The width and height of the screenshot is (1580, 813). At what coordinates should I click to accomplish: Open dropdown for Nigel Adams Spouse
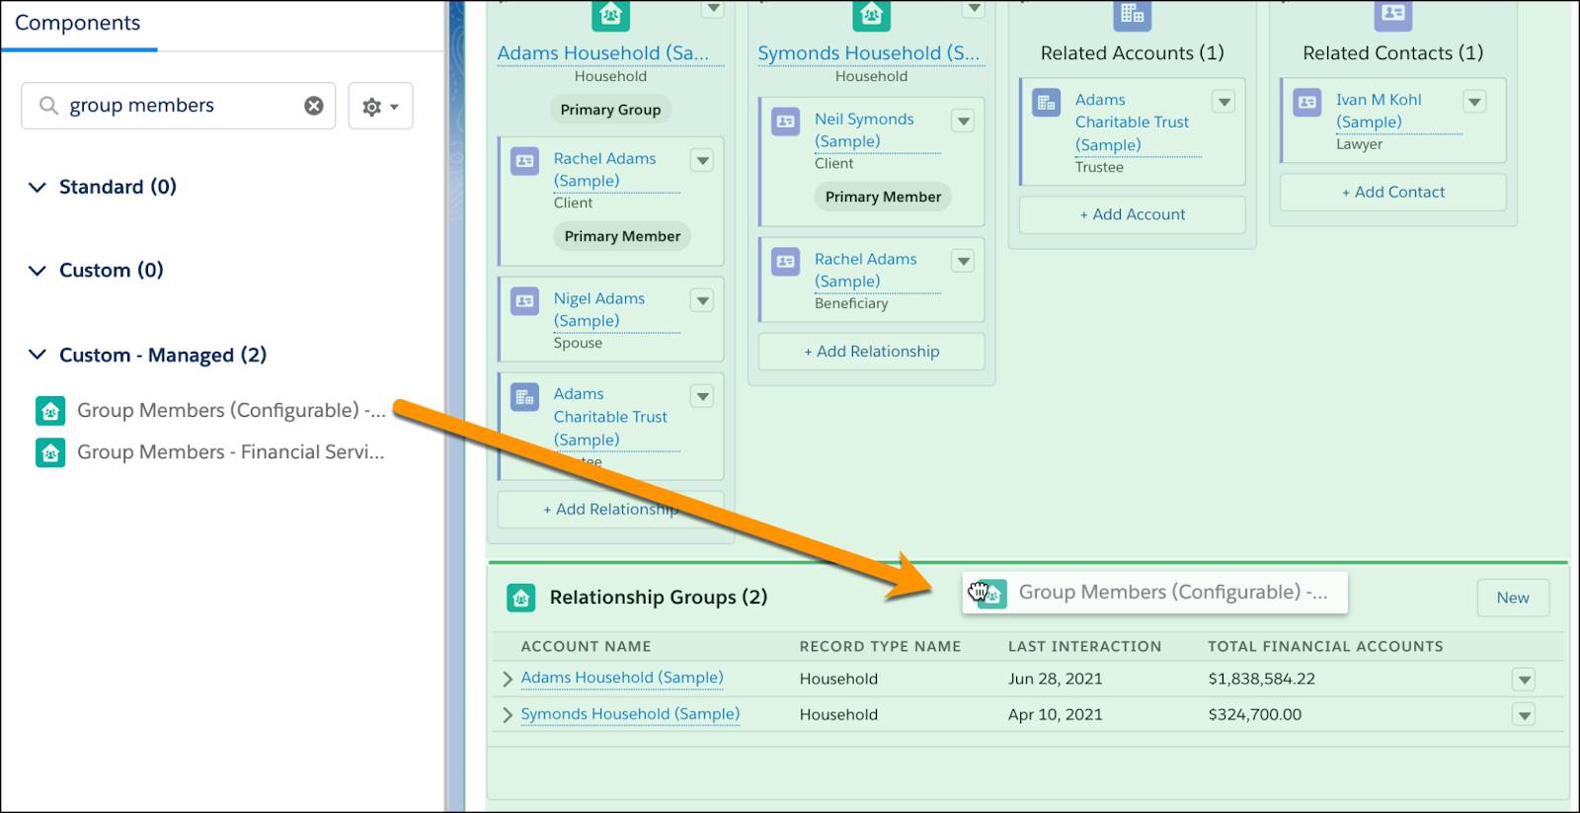pos(702,300)
